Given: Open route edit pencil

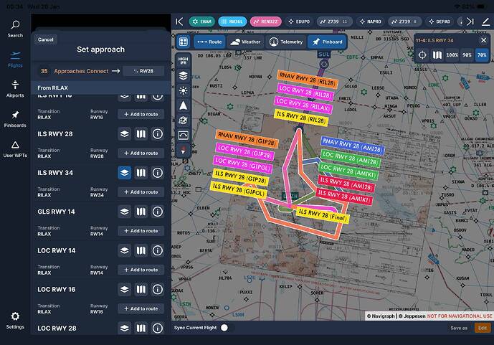Looking at the screenshot, I should (486, 22).
